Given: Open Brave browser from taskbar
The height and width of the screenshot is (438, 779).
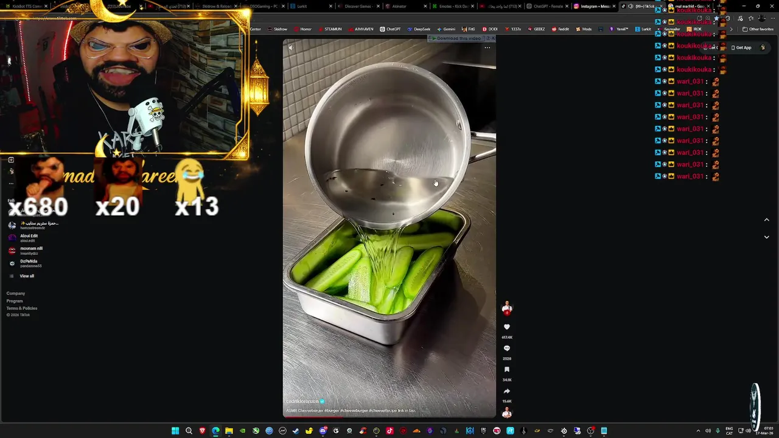Looking at the screenshot, I should (202, 431).
